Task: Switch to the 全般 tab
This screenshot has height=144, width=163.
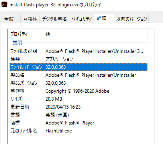Action: pos(11,19)
